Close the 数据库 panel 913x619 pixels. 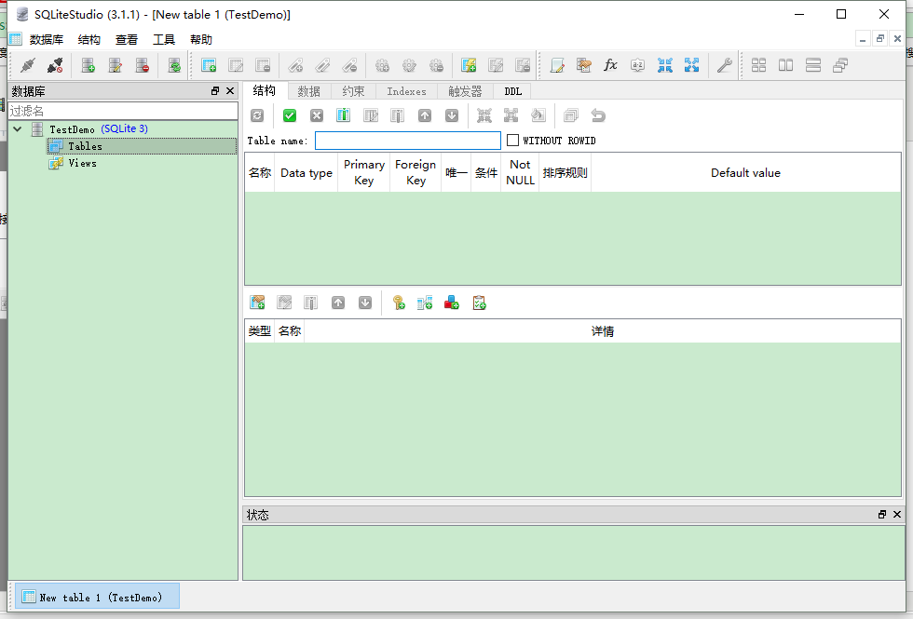tap(230, 91)
